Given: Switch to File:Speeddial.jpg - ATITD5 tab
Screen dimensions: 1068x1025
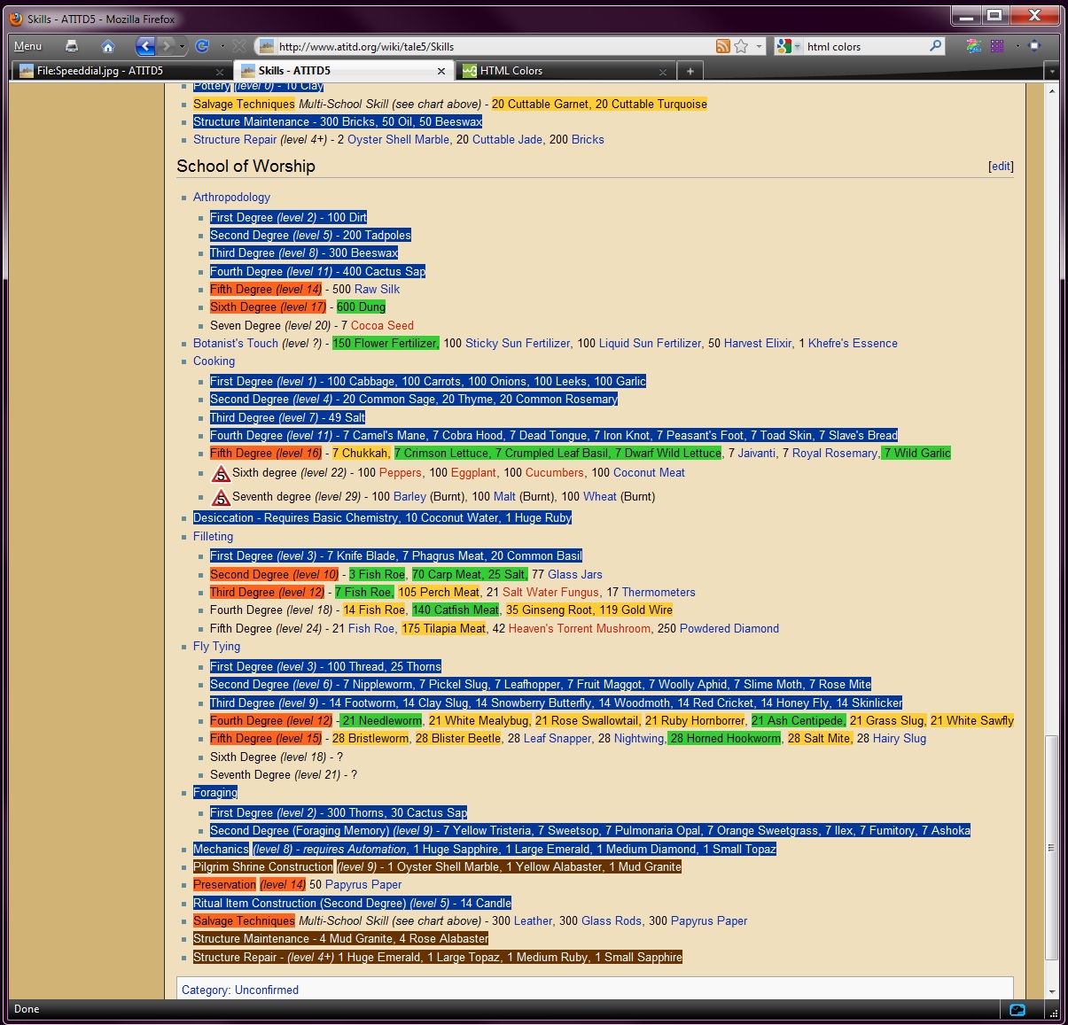Looking at the screenshot, I should 121,71.
